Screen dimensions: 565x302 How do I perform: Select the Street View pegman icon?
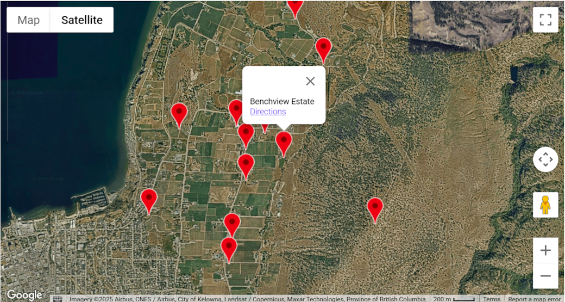click(545, 205)
